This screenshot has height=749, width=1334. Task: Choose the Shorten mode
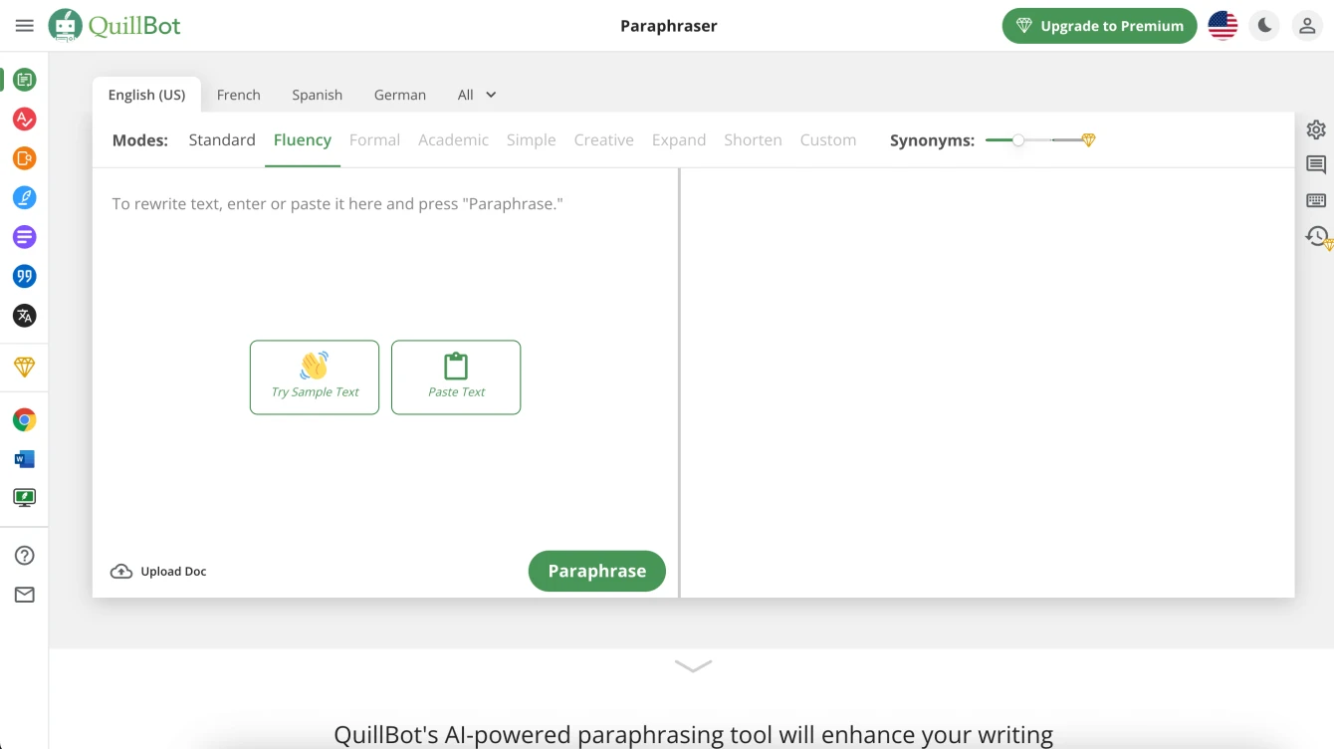(x=753, y=140)
